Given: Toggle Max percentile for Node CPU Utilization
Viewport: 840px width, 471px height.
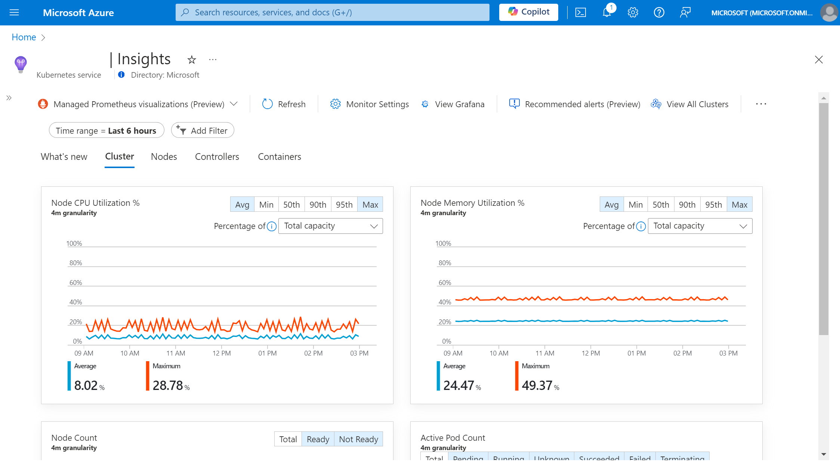Looking at the screenshot, I should [369, 205].
